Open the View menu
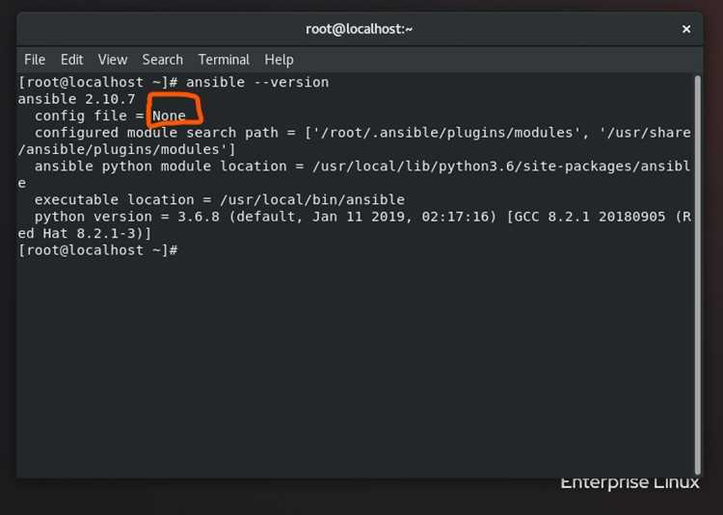The image size is (723, 515). [x=113, y=60]
